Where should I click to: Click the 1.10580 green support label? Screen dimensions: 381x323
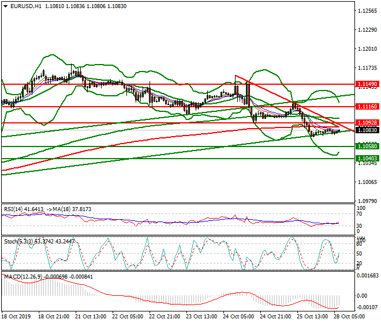point(367,146)
